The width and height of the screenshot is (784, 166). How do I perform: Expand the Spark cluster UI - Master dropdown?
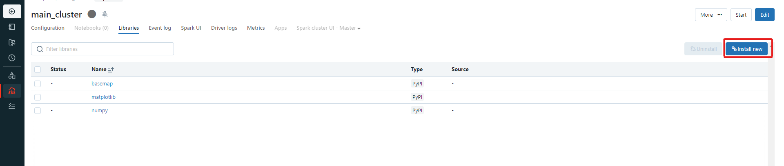pos(328,28)
